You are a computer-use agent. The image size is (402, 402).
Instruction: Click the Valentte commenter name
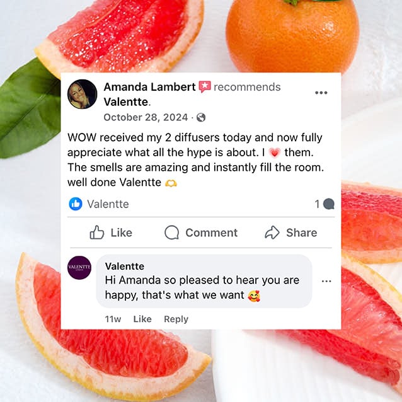tap(125, 266)
